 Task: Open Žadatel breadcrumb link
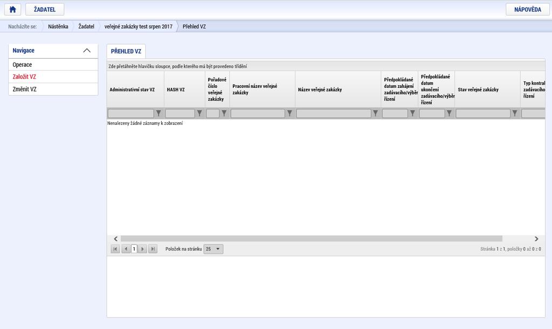click(86, 26)
